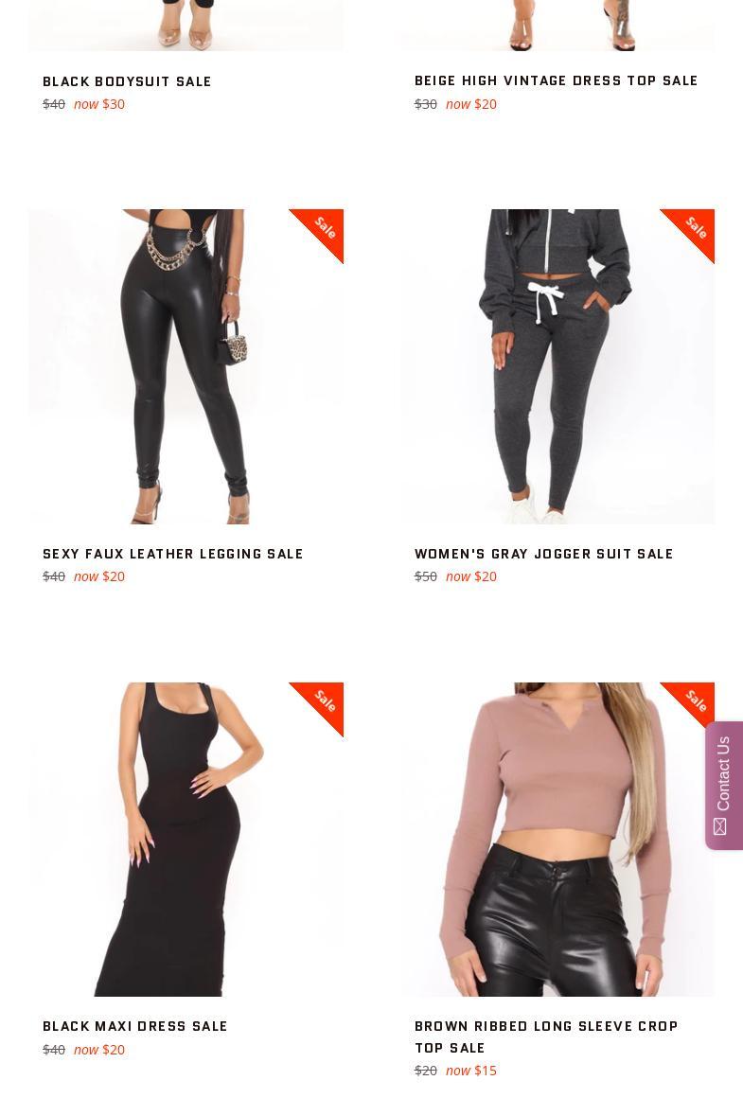Open Black Maxi Dress Sale title
Viewport: 743px width, 1116px height.
tap(135, 1026)
